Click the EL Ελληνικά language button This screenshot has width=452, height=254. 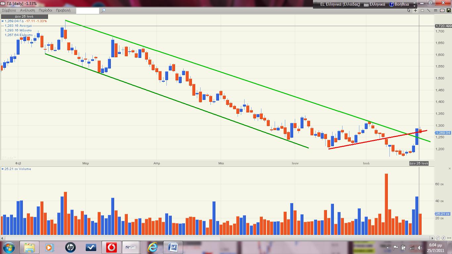(337, 4)
